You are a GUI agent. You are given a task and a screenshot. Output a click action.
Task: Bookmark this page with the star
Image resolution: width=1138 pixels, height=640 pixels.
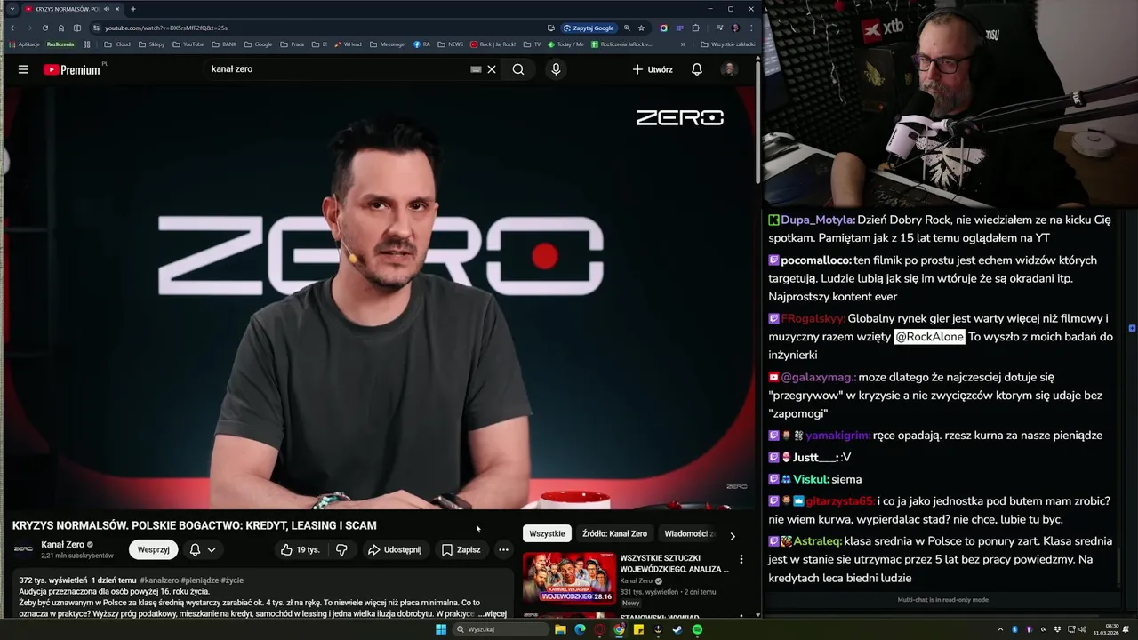click(641, 28)
